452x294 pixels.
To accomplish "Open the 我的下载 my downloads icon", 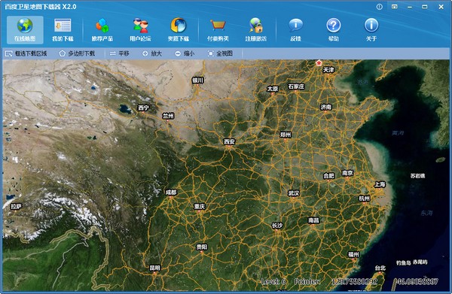I will tap(63, 30).
